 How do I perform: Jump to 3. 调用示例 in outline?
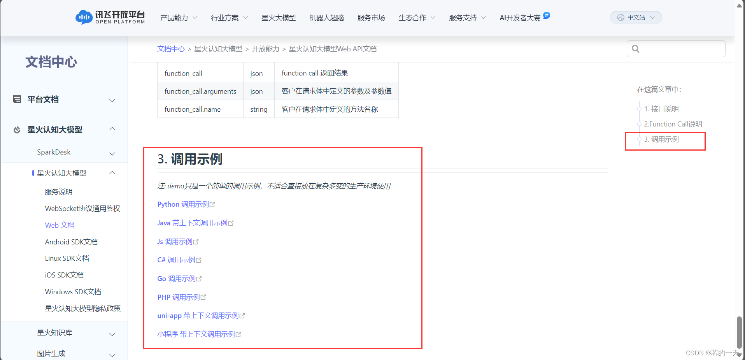pyautogui.click(x=661, y=139)
